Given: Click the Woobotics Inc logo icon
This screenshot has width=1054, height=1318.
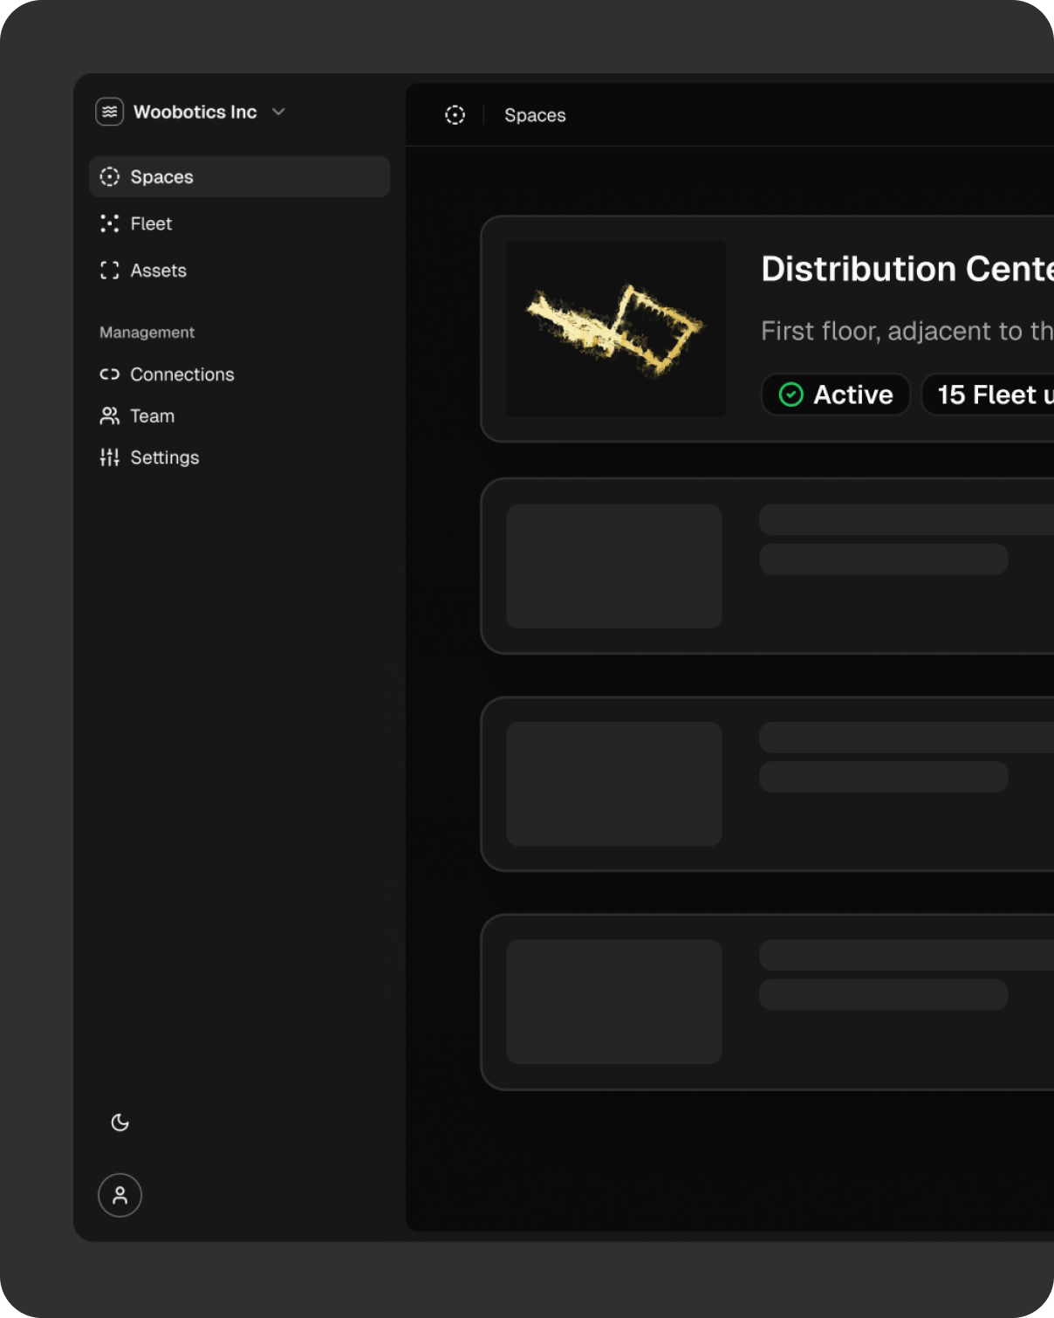Looking at the screenshot, I should 109,112.
